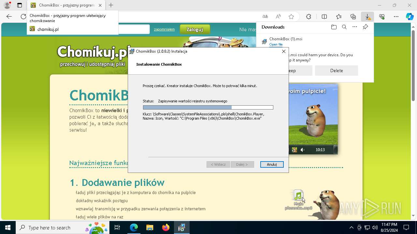
Task: Open Browser essentials icon
Action: point(382,17)
